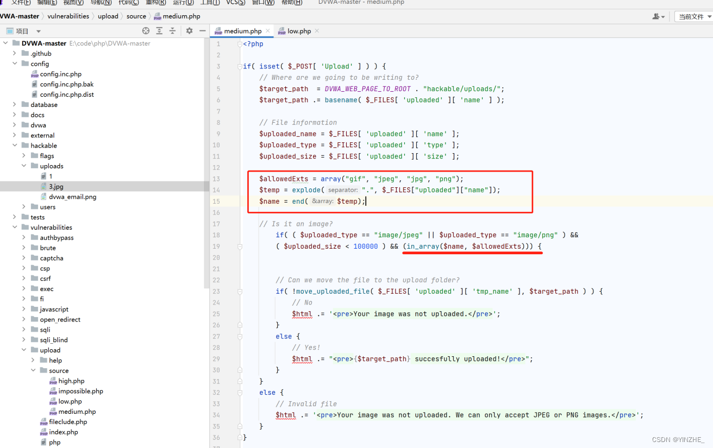Image resolution: width=713 pixels, height=448 pixels.
Task: Collapse the hackable folder
Action: (15, 146)
